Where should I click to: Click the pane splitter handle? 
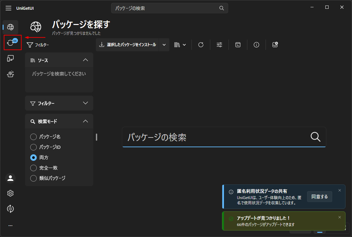(x=97, y=137)
